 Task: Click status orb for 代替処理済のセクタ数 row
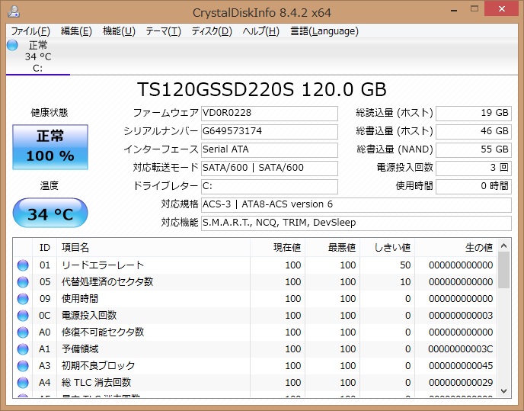23,282
